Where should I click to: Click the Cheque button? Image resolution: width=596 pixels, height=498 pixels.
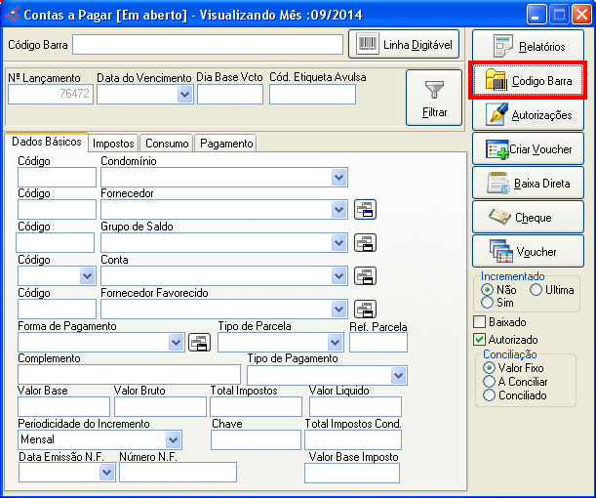pos(528,218)
